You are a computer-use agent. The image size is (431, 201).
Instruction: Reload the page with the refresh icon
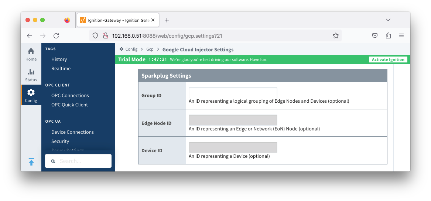coord(56,36)
